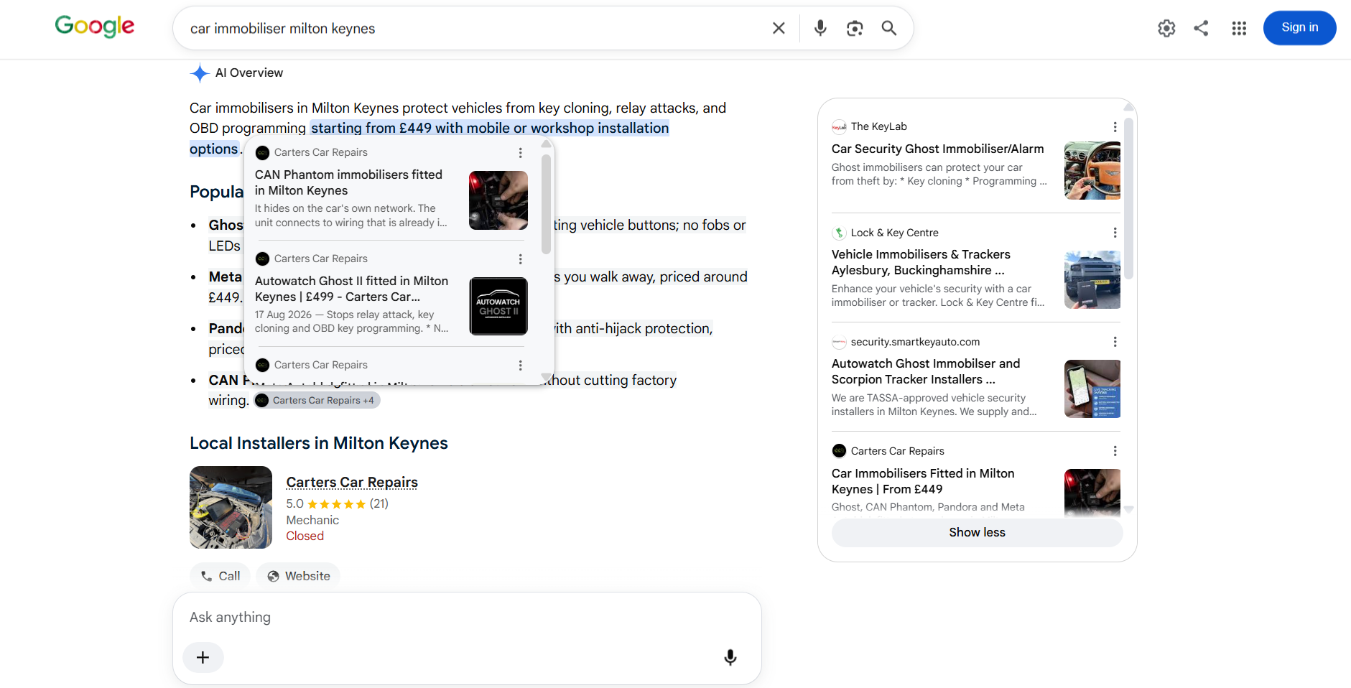Image resolution: width=1351 pixels, height=688 pixels.
Task: Open options menu for Autowatch Ghost II popup result
Action: point(521,259)
